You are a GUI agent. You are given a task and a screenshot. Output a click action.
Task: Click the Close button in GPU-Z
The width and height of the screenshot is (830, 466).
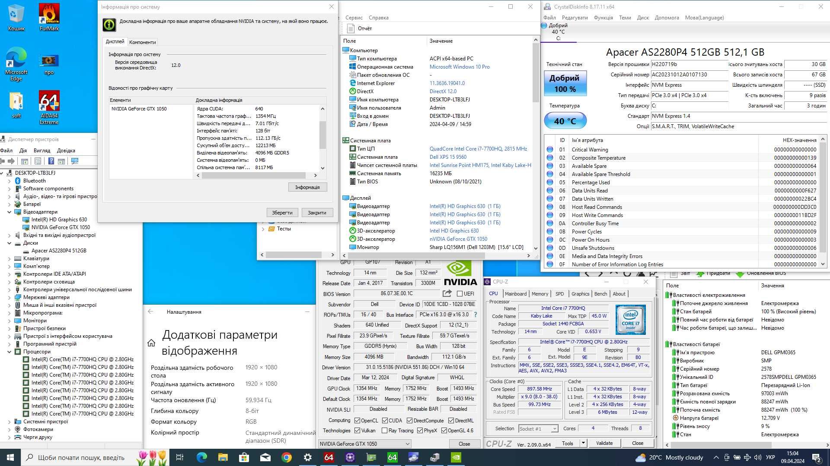[x=464, y=444]
